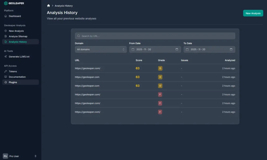Viewport: 267px width, 160px height.
Task: Select the Tokens key icon
Action: click(5, 71)
